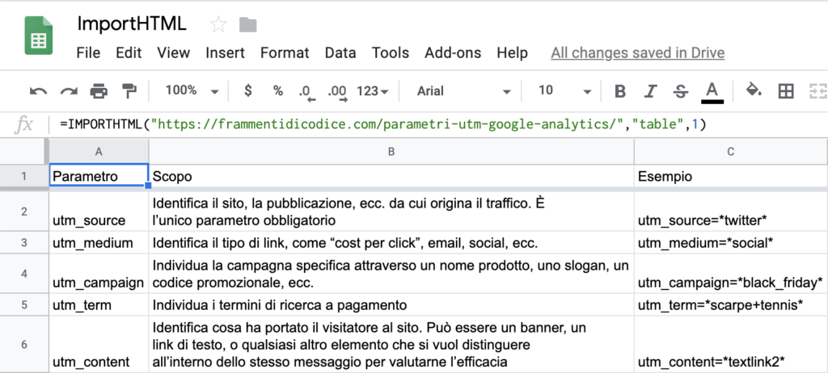Open the 123 more formats dropdown

tap(372, 91)
